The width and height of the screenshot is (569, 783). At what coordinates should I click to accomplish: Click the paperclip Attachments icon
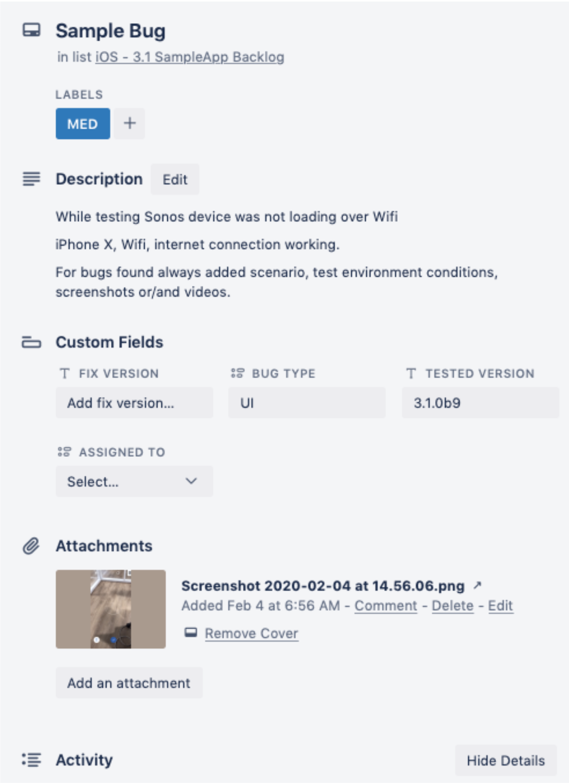pos(31,546)
